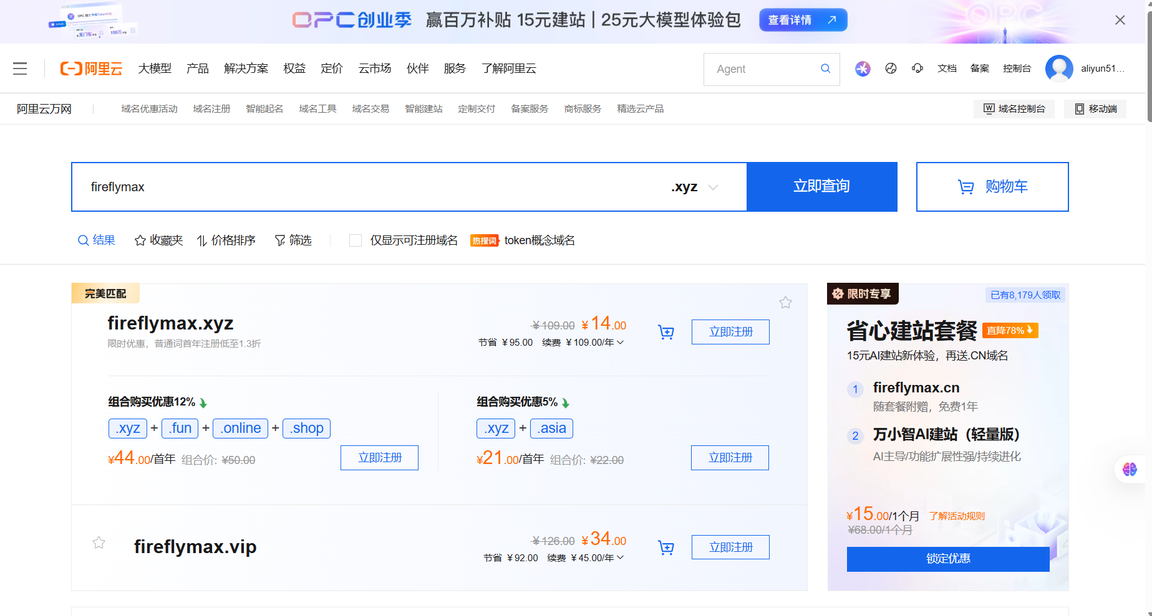
Task: Click the 文档 link in header
Action: (x=947, y=69)
